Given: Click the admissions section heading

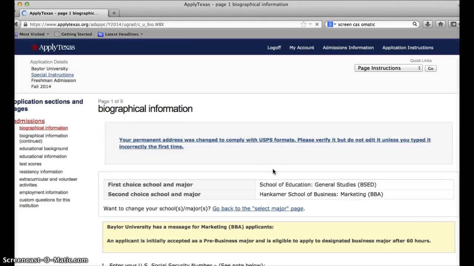Looking at the screenshot, I should (x=29, y=121).
